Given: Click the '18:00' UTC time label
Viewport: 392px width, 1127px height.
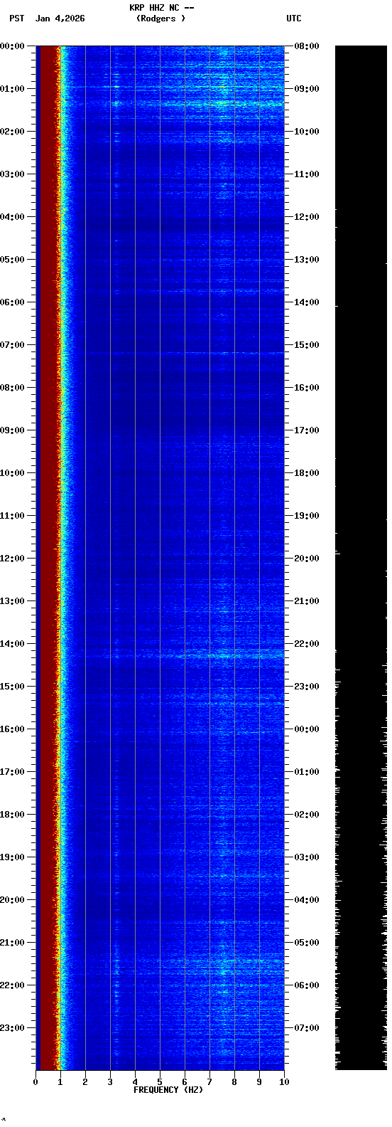Looking at the screenshot, I should tap(307, 473).
